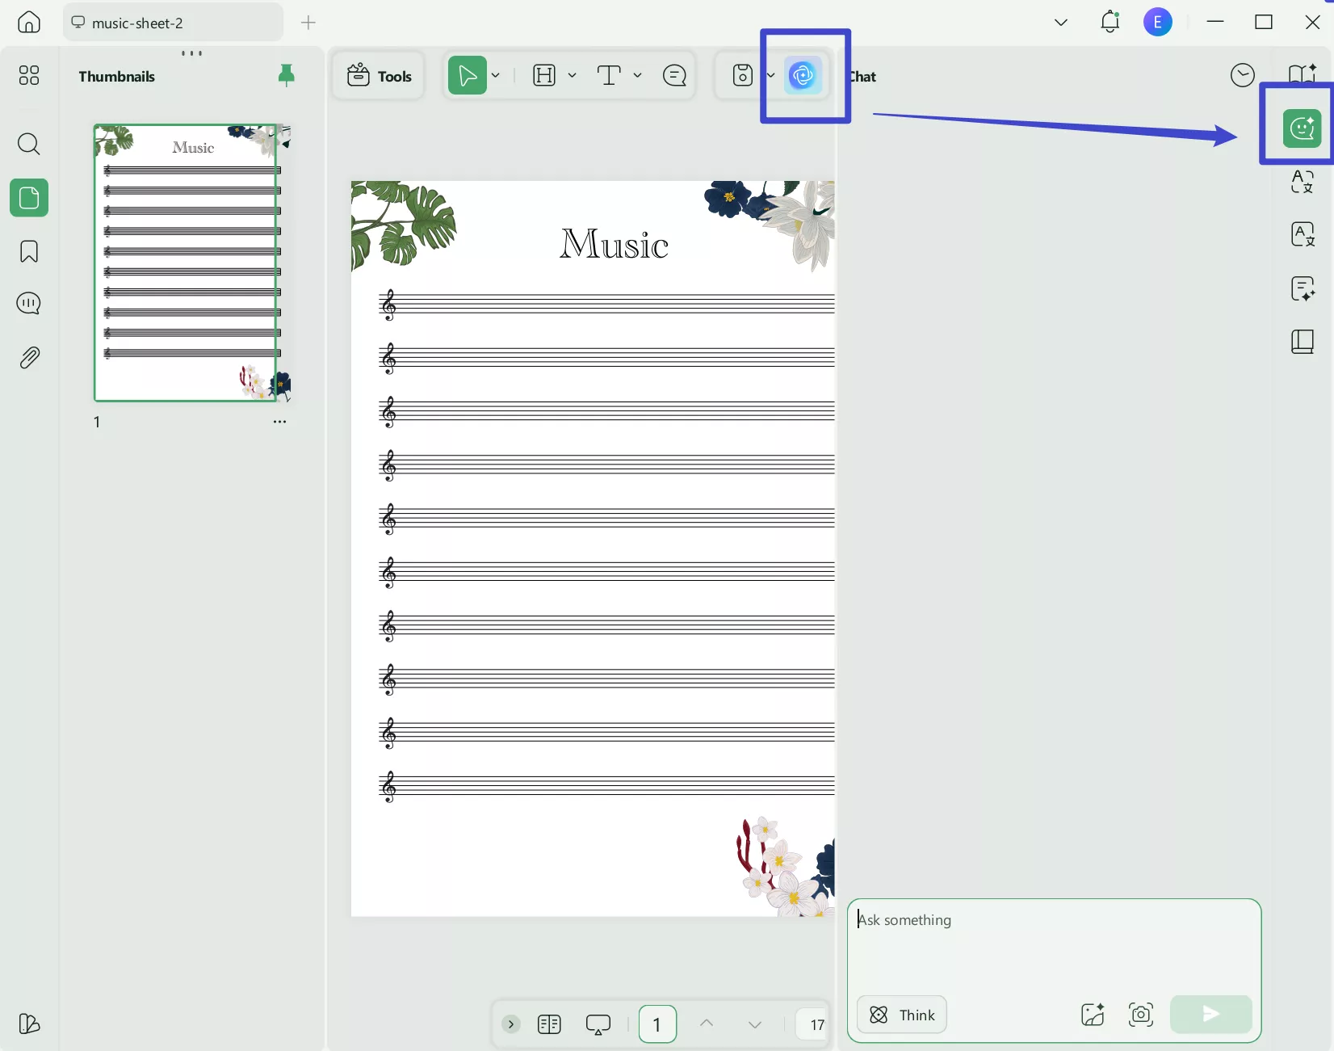This screenshot has height=1051, width=1334.
Task: Pin the Thumbnails panel
Action: point(287,75)
